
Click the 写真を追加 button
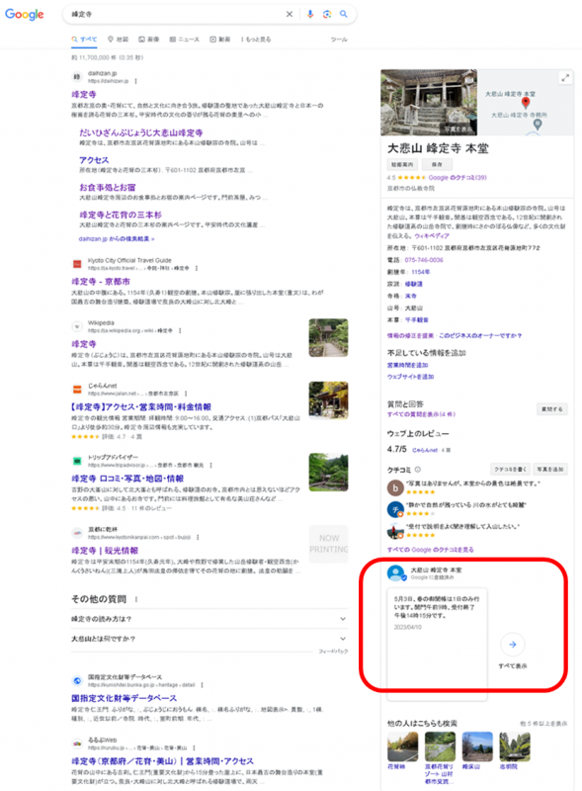(x=550, y=469)
